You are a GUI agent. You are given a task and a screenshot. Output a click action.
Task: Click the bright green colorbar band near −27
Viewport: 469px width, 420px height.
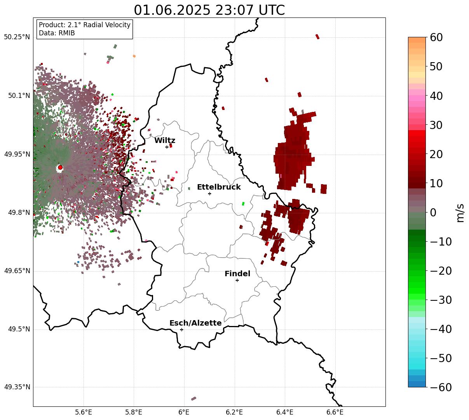point(417,291)
